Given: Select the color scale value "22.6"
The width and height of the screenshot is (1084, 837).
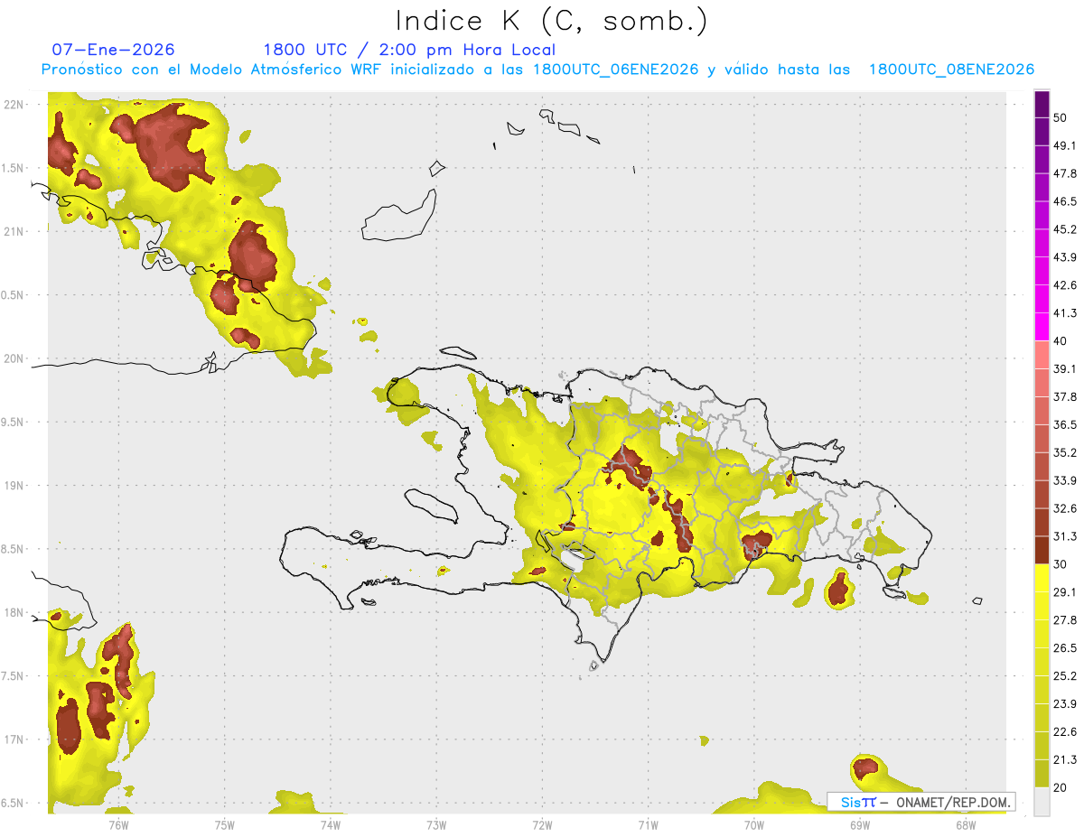Looking at the screenshot, I should click(x=1066, y=732).
